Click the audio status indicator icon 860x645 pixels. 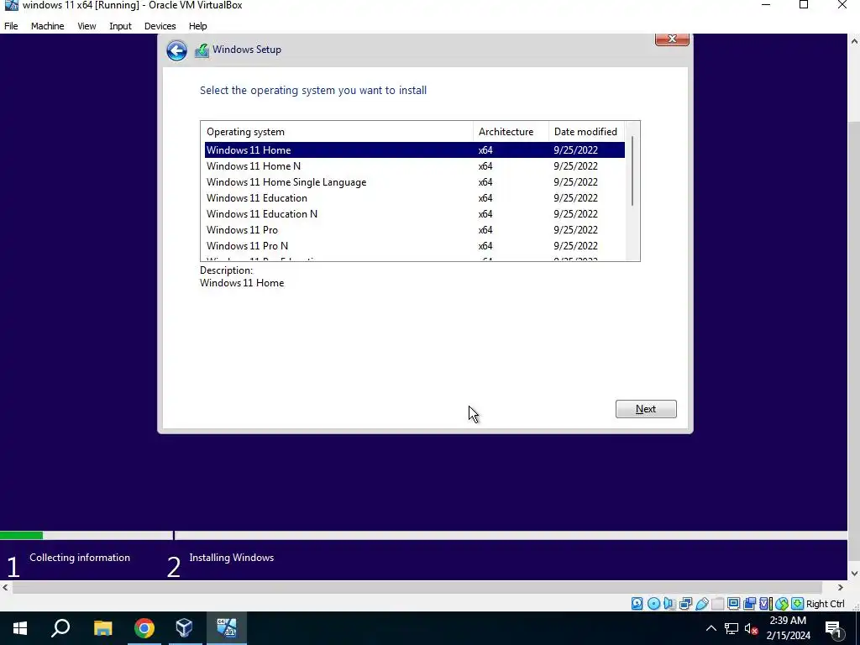tap(669, 603)
